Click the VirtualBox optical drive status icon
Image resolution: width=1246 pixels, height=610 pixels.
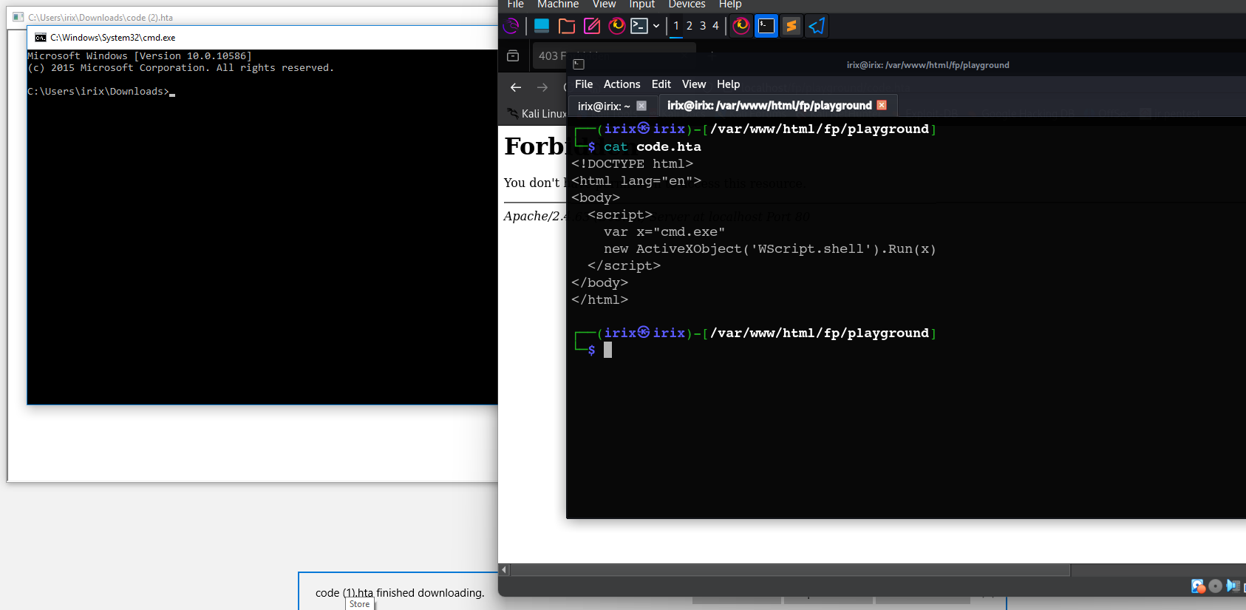tap(1216, 586)
